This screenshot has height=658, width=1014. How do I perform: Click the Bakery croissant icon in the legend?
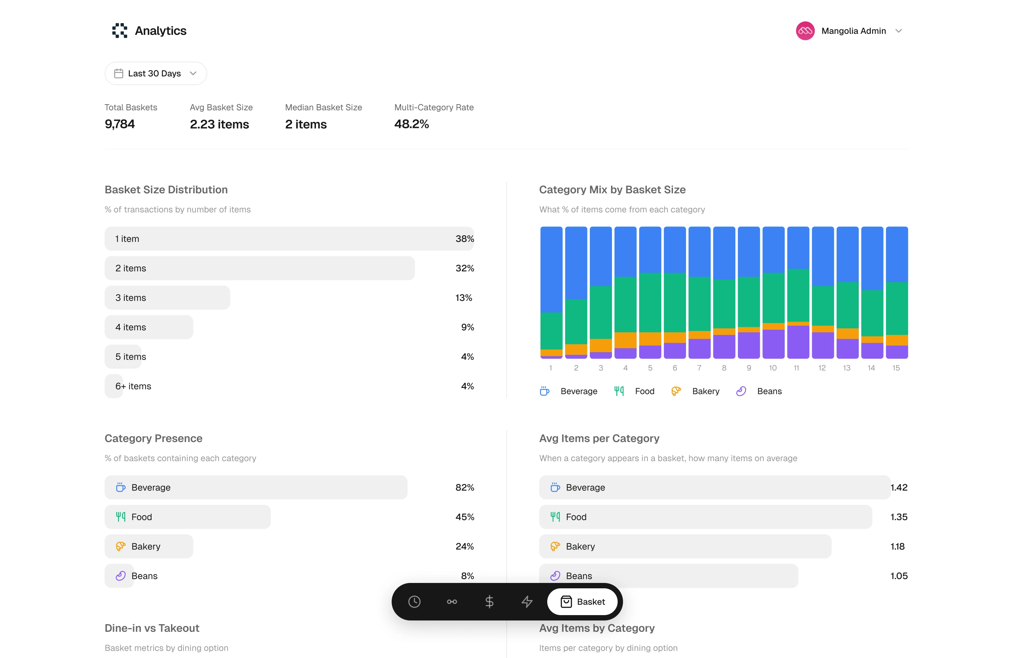676,391
